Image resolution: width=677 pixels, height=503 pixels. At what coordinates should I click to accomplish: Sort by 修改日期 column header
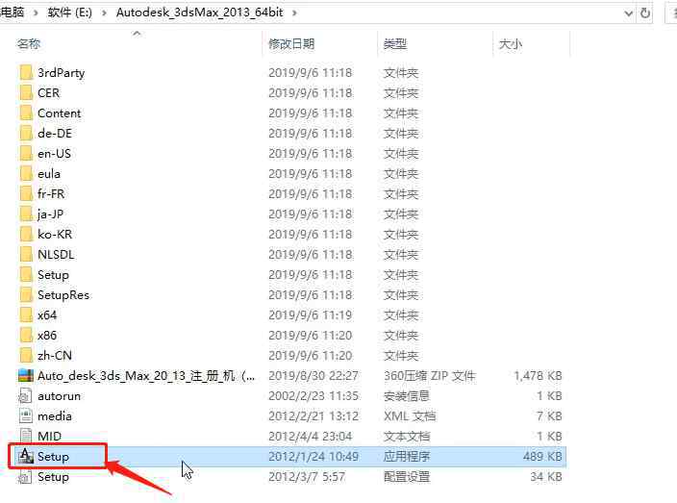pos(291,43)
